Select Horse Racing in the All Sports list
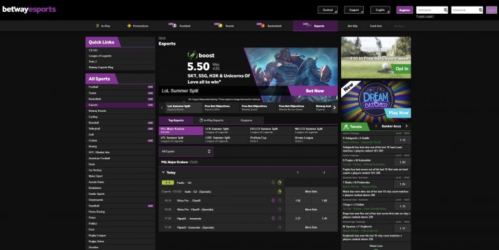 120,212
